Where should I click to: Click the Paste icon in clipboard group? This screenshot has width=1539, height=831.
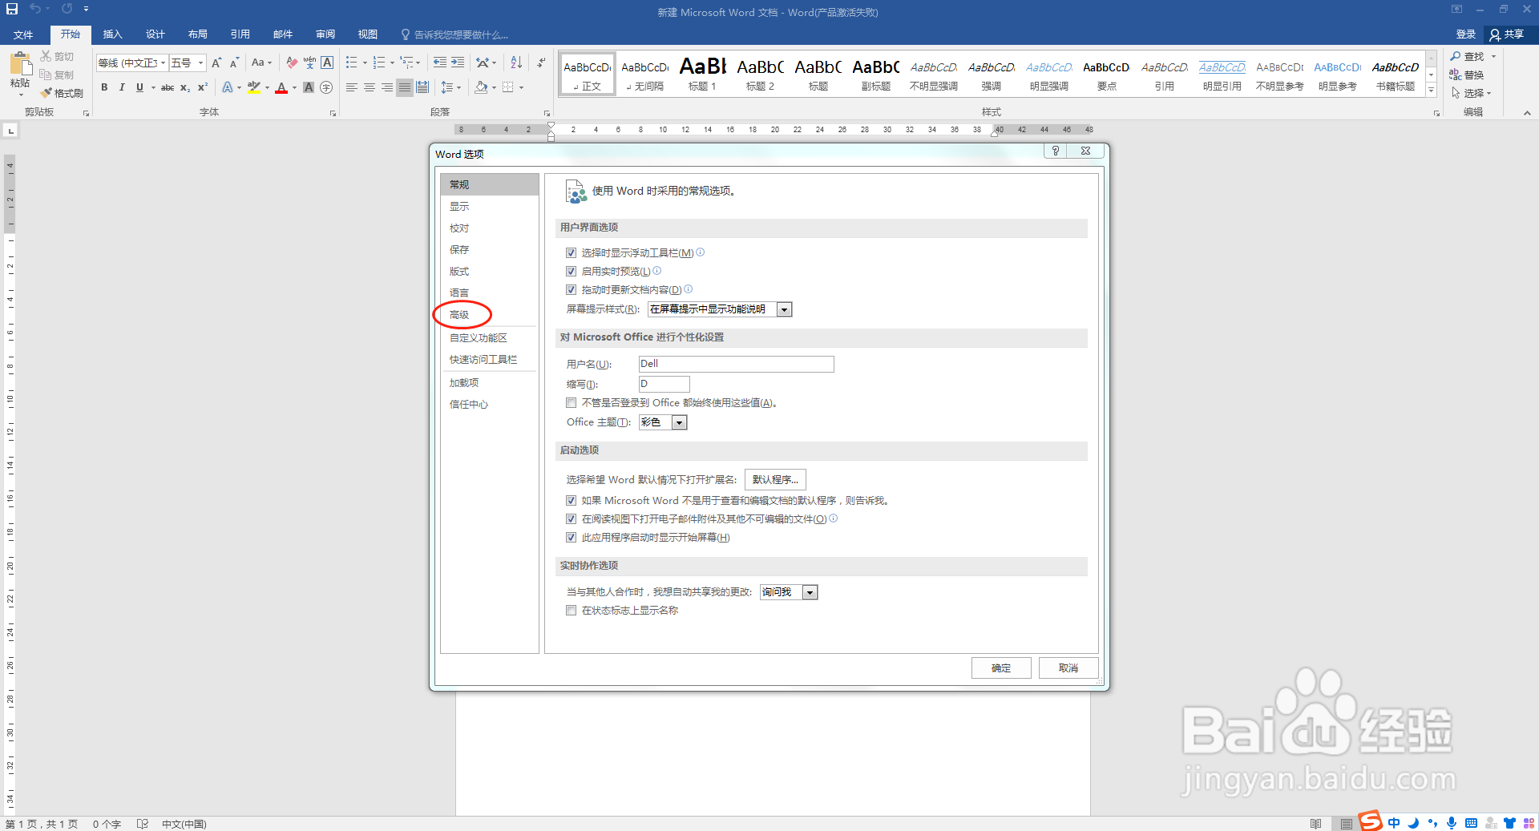[20, 64]
